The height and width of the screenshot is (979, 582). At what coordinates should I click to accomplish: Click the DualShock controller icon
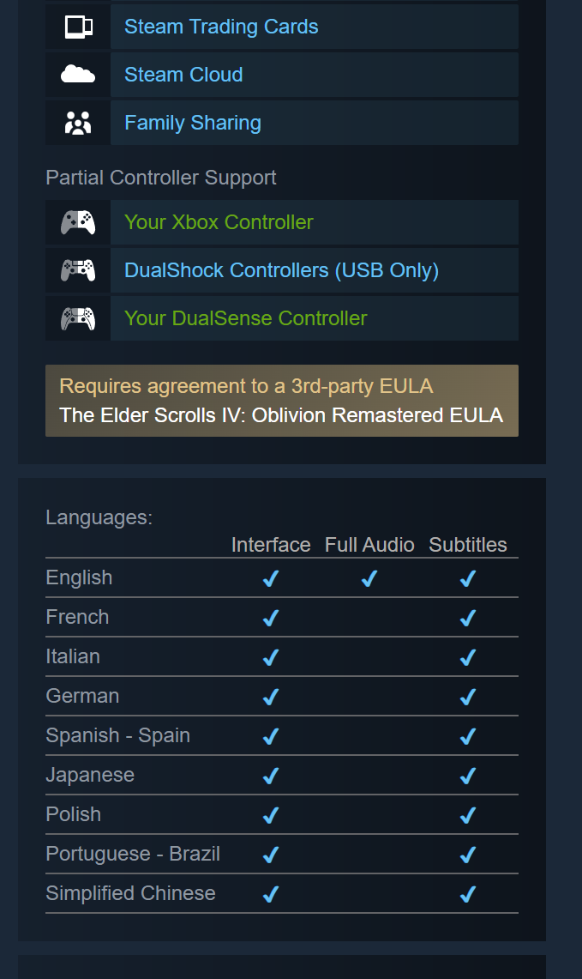coord(78,270)
